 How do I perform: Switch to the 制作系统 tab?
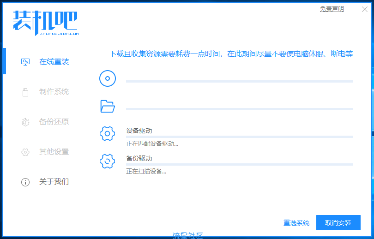54,92
